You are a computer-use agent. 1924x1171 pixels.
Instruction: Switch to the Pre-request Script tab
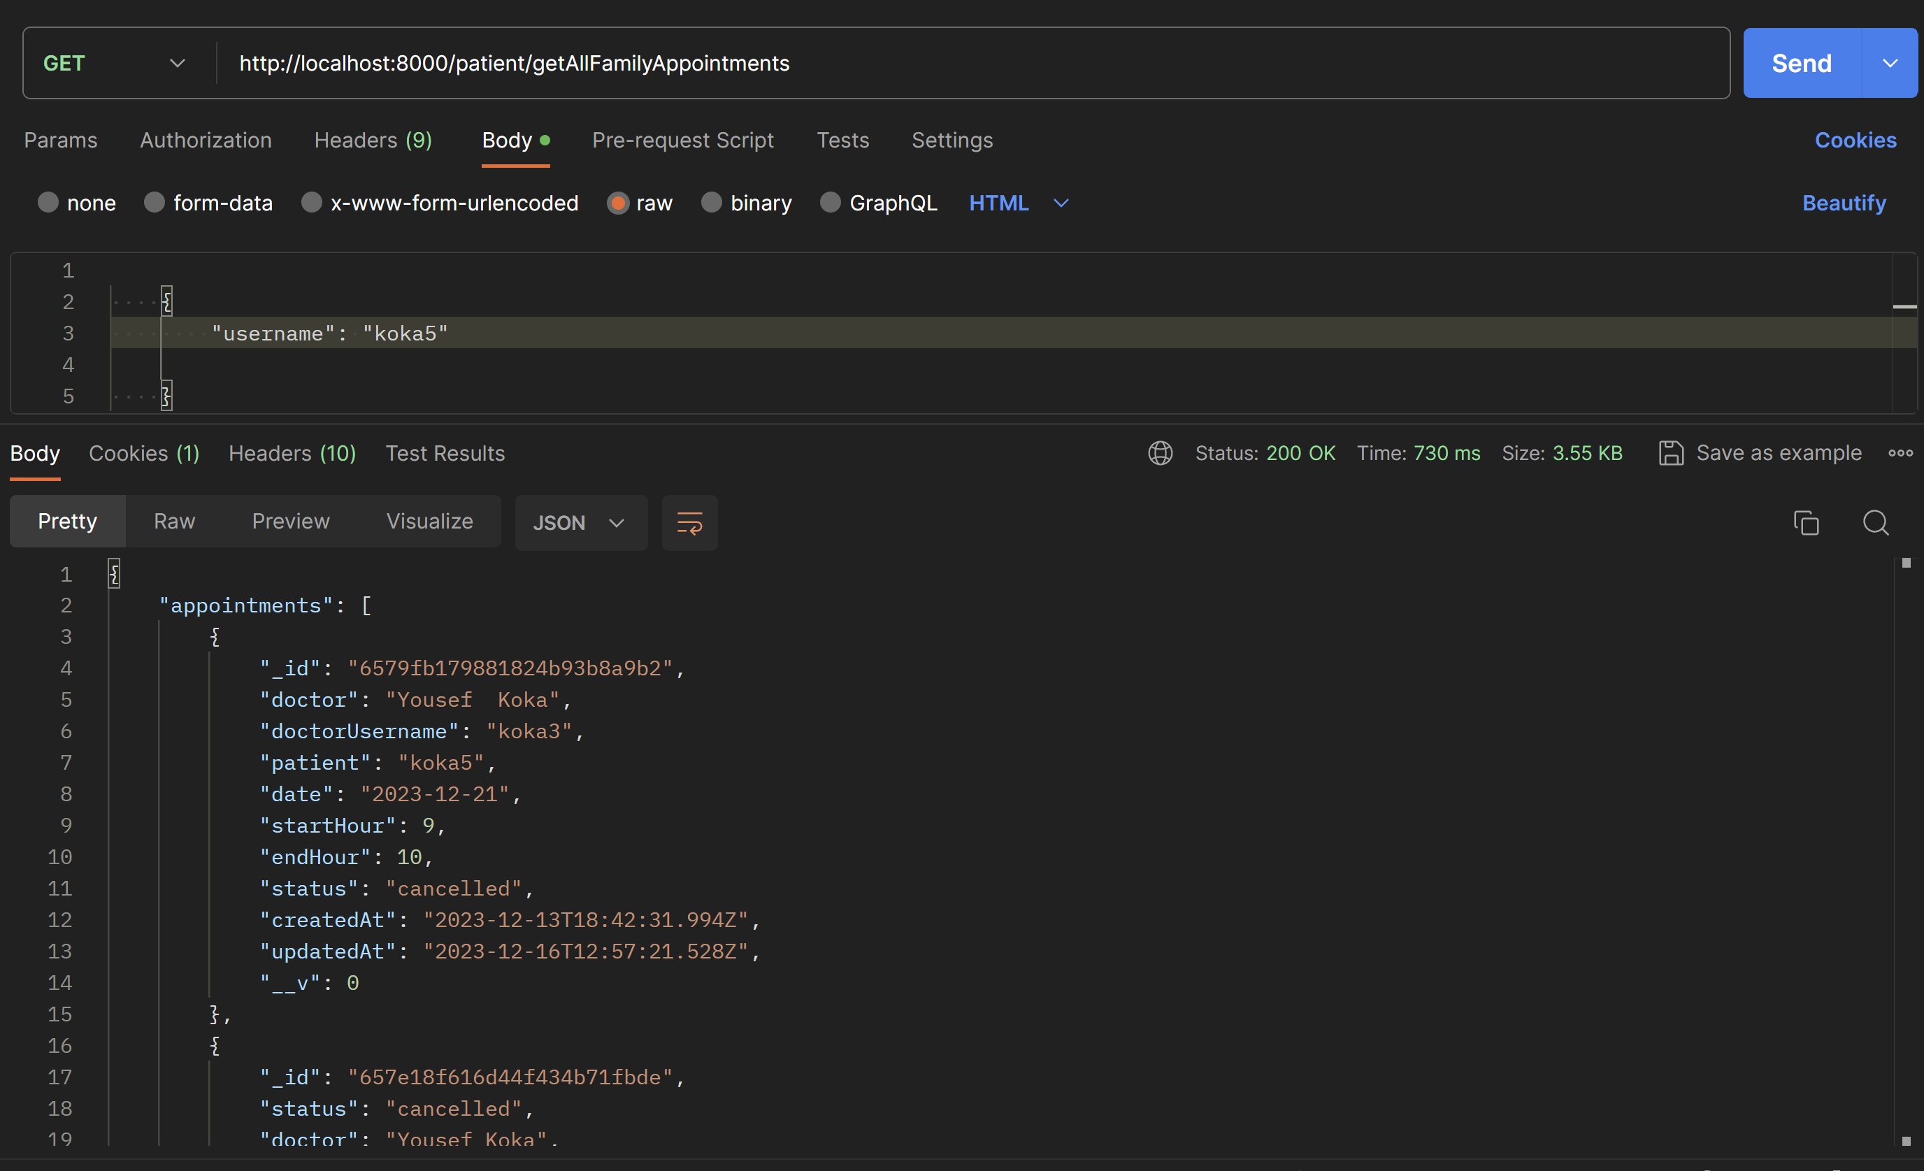683,141
